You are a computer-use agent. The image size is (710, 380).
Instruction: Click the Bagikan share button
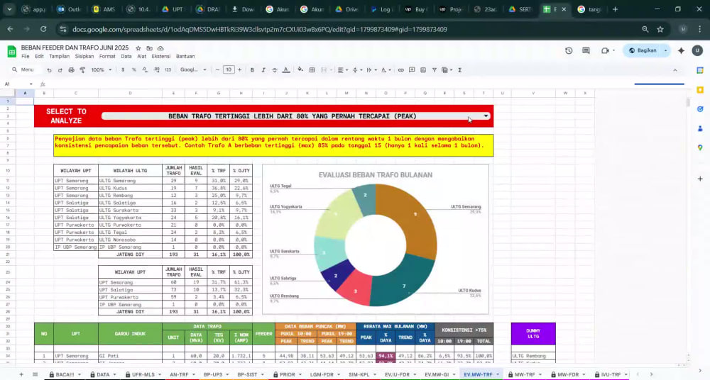(643, 50)
